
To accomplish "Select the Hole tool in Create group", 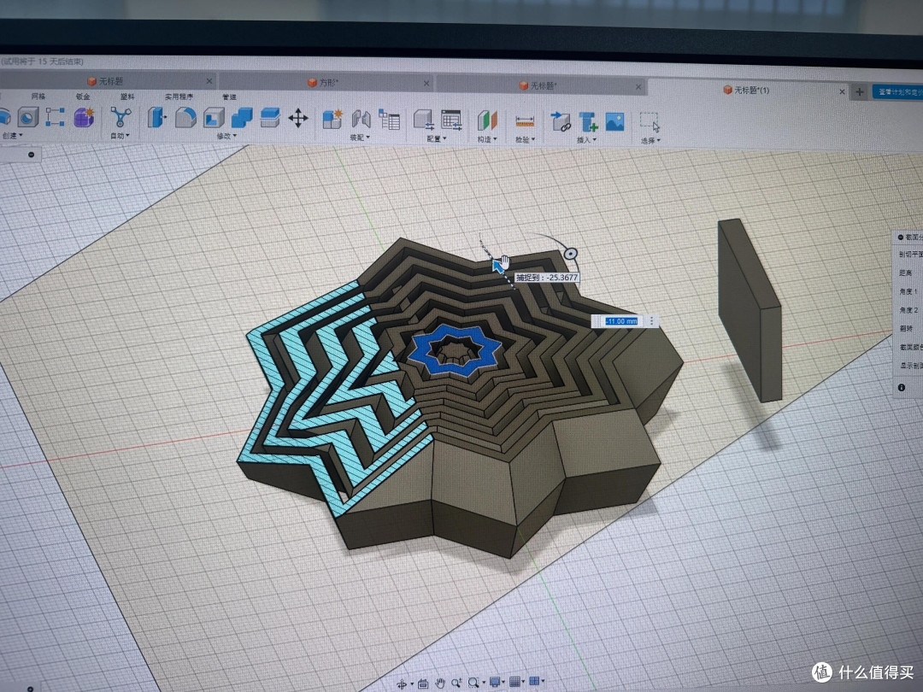I will 27,117.
